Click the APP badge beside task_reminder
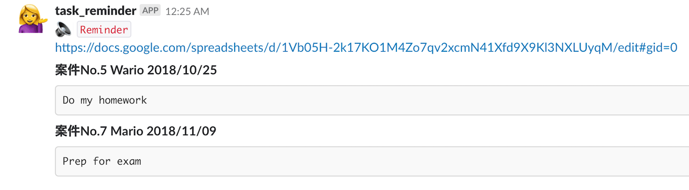 click(x=150, y=10)
